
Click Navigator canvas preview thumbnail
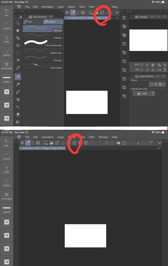pos(149,40)
